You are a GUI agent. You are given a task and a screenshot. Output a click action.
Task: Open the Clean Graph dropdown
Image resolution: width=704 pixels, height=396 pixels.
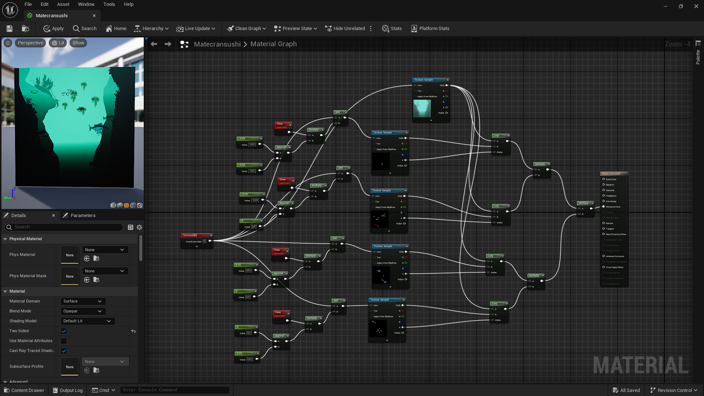[x=246, y=29]
